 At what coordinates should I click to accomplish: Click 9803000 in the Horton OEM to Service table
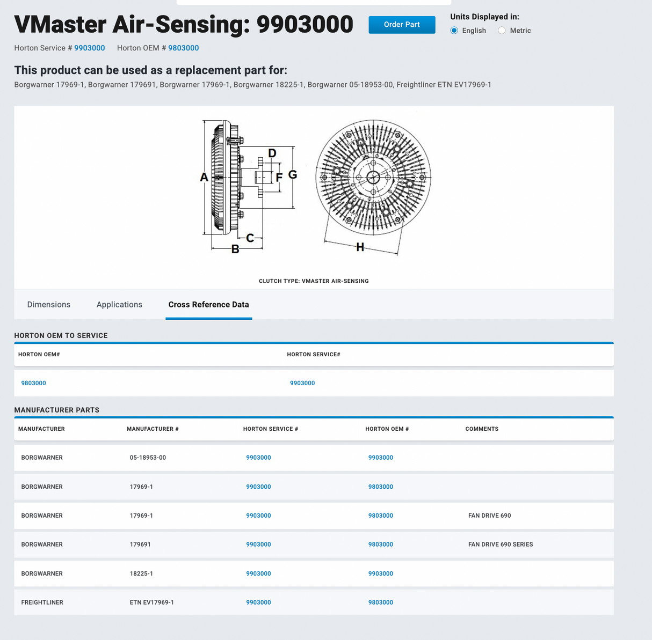click(33, 383)
